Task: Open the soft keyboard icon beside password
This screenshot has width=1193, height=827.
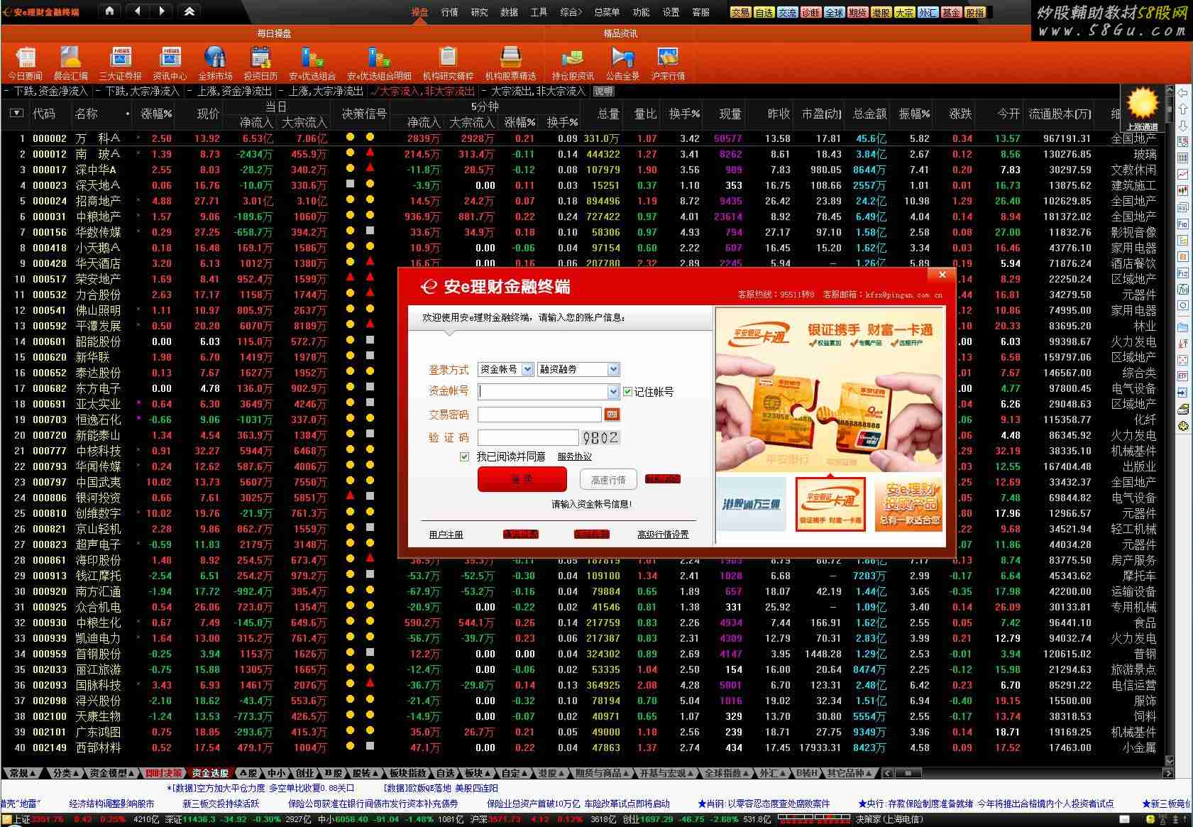Action: click(x=612, y=414)
